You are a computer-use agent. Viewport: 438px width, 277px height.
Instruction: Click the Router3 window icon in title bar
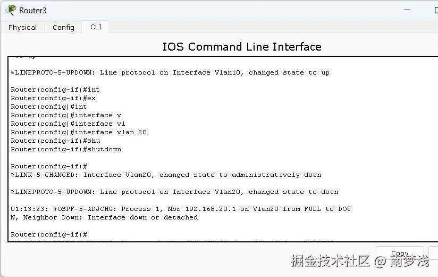10,10
